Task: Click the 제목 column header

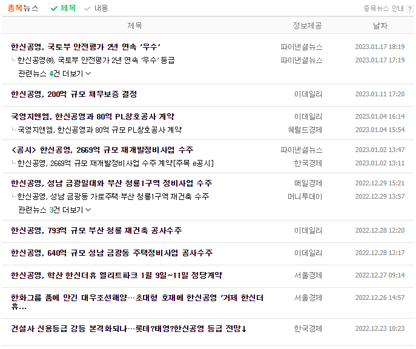Action: 134,25
